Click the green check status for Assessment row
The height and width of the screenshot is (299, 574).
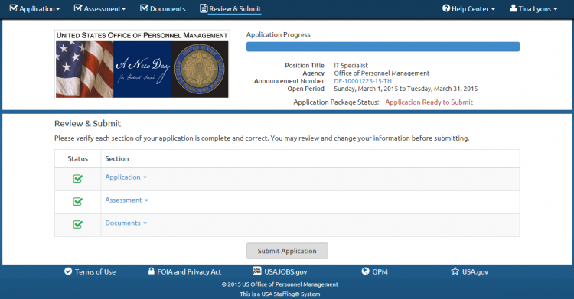tap(77, 201)
